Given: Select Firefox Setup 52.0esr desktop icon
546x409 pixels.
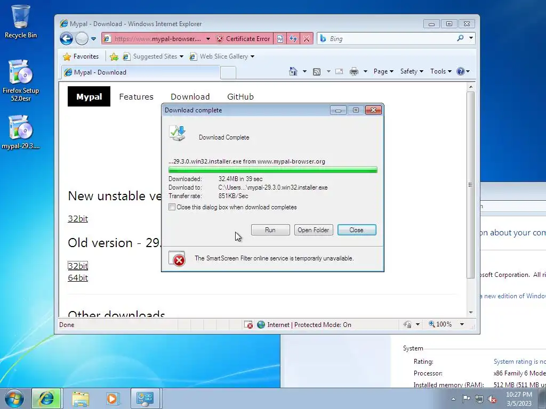Looking at the screenshot, I should [x=21, y=80].
